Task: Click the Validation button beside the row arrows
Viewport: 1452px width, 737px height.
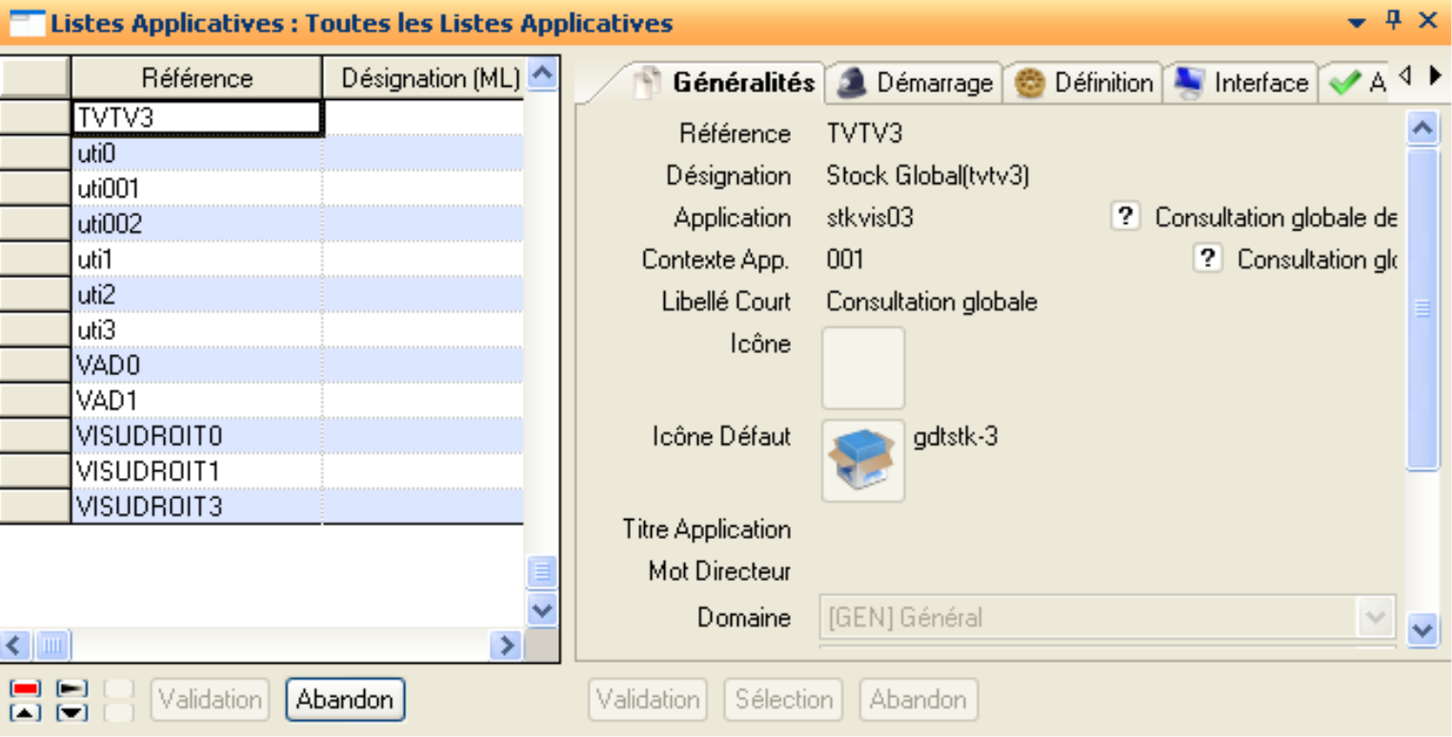Action: coord(210,700)
